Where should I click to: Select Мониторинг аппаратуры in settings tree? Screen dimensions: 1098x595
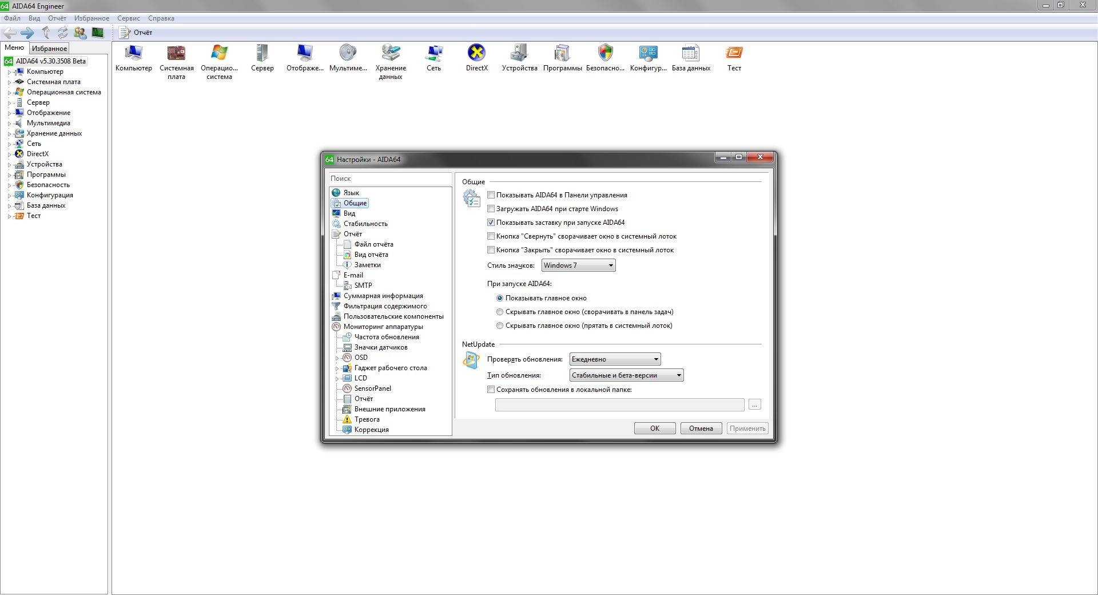tap(383, 327)
